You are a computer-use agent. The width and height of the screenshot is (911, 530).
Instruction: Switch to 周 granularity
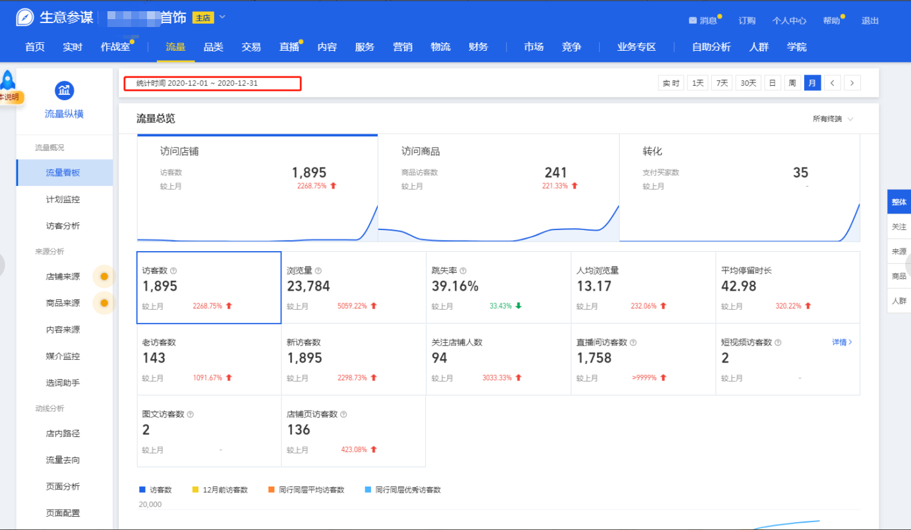pyautogui.click(x=792, y=83)
